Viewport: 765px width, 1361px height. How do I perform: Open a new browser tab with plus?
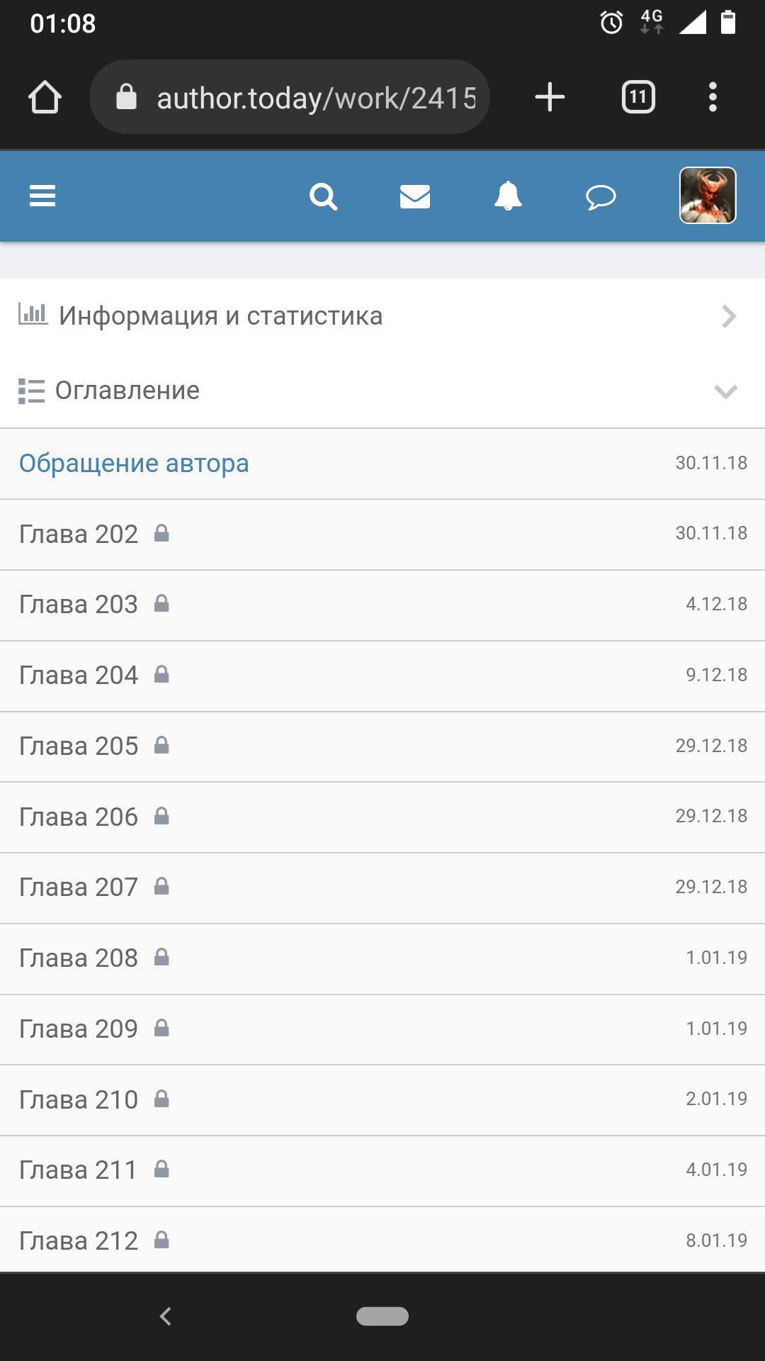pos(550,97)
